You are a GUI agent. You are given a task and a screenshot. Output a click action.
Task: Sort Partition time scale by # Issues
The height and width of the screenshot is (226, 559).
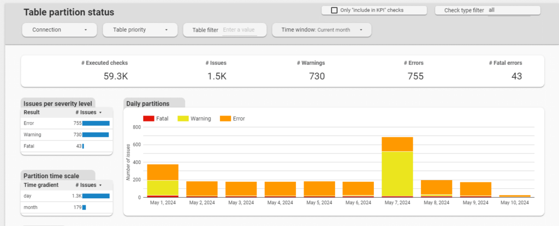click(x=88, y=185)
